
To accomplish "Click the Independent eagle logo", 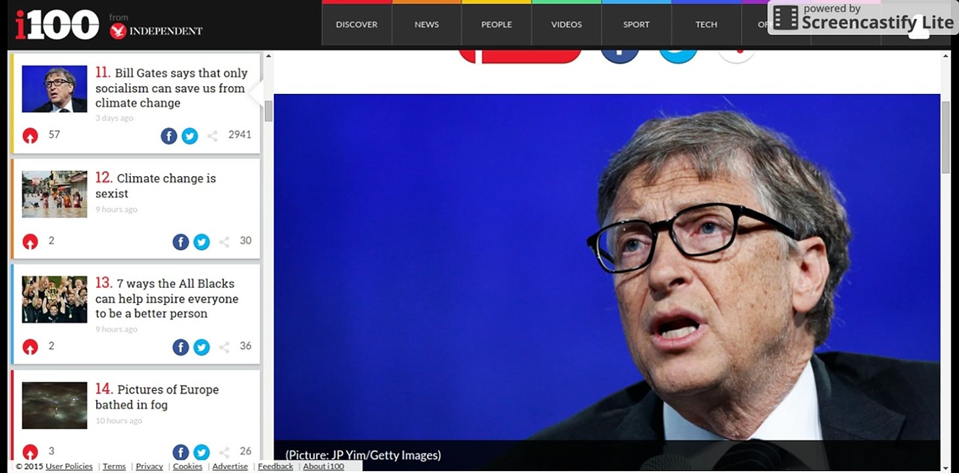I will click(x=118, y=31).
